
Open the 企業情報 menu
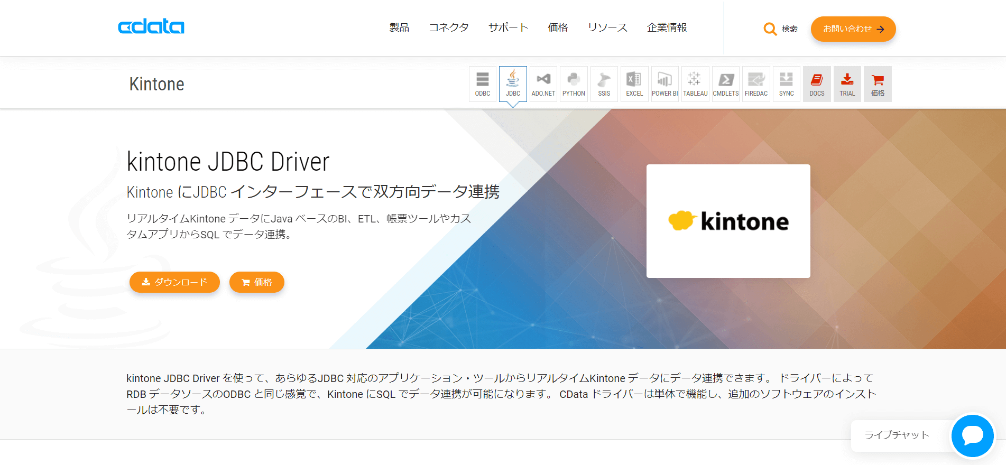(667, 27)
